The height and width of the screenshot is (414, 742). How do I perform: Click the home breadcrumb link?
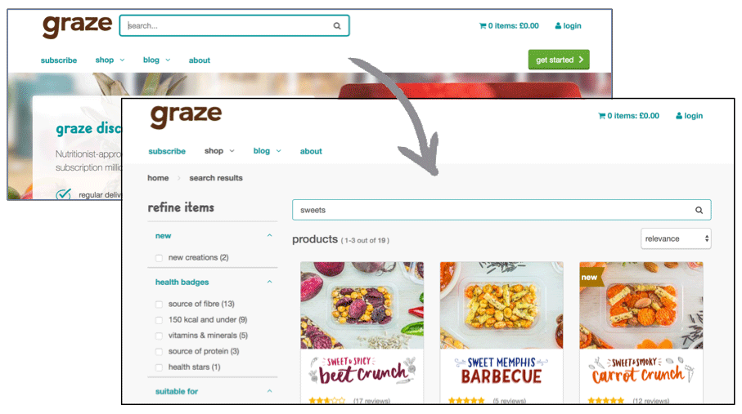(158, 178)
